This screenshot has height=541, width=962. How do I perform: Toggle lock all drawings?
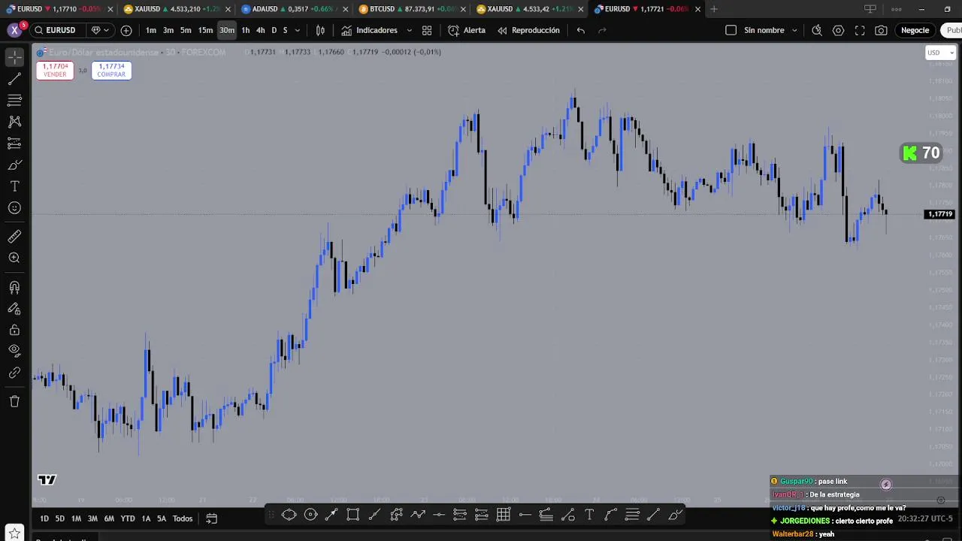14,330
